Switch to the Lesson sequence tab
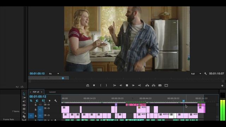Screen dimensions: 226x127 point(52,92)
